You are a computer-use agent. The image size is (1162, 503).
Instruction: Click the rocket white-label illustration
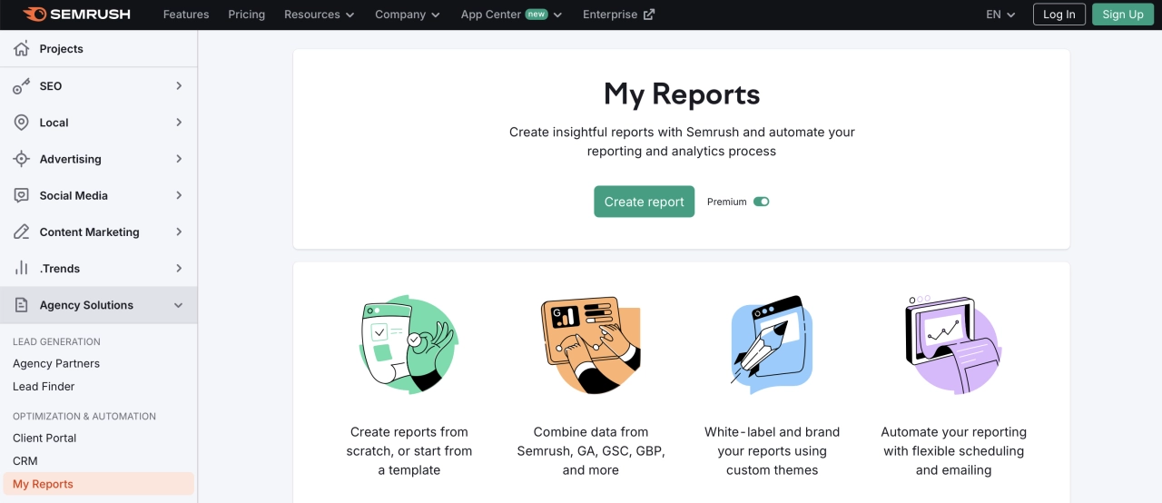pos(771,344)
